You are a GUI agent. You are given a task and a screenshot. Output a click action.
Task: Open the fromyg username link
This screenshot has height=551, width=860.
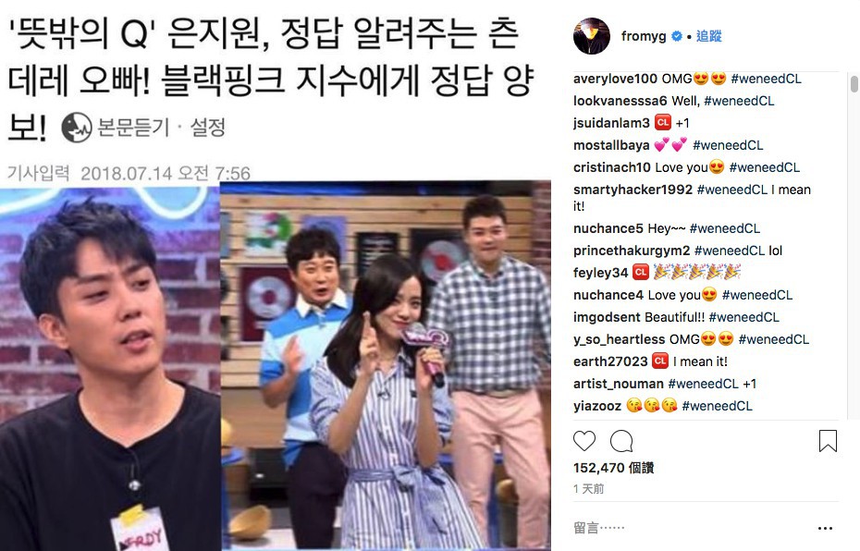pos(644,36)
